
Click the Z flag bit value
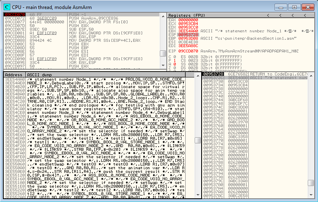[x=175, y=68]
